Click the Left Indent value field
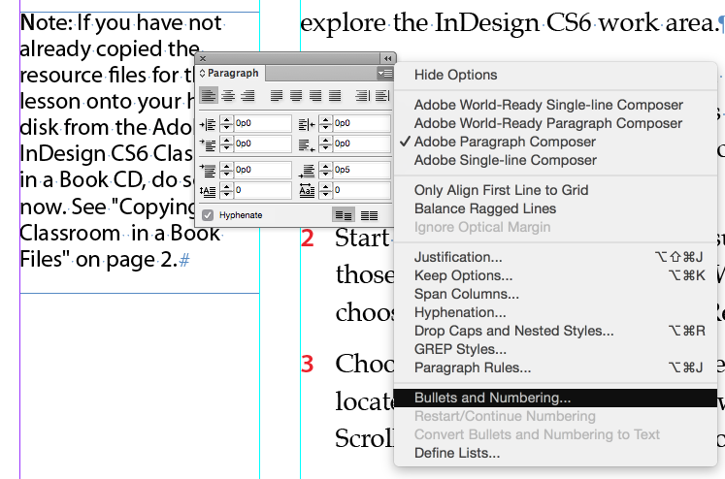 (x=262, y=124)
